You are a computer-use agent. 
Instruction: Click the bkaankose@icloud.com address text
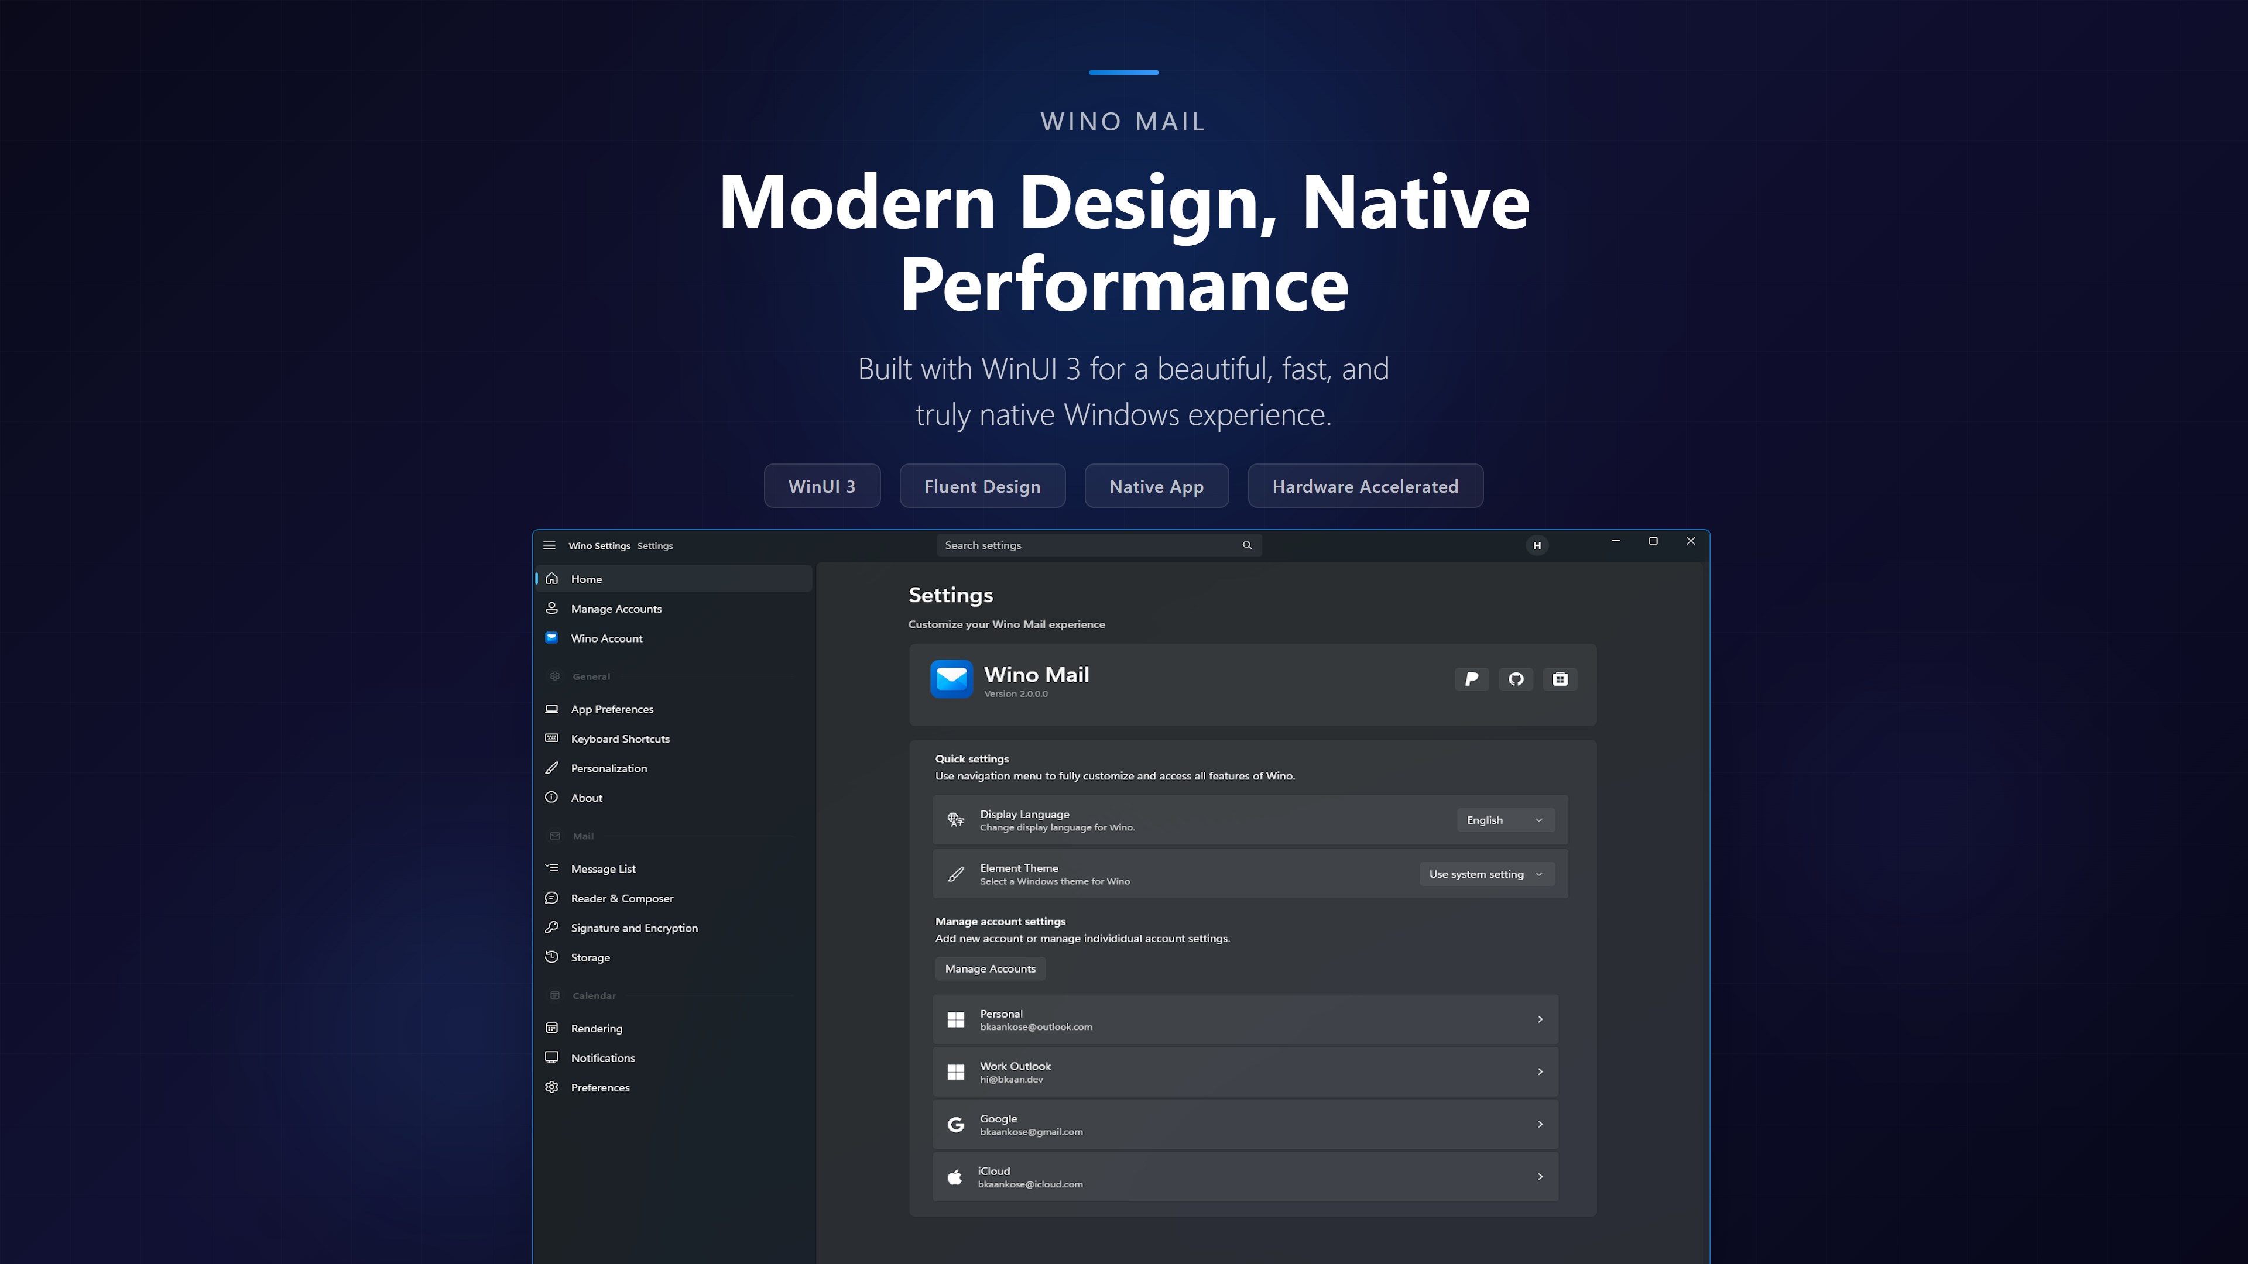point(1030,1184)
